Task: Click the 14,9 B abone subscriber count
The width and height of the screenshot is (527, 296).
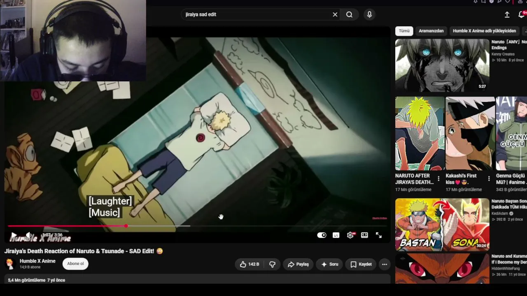Action: 30,267
